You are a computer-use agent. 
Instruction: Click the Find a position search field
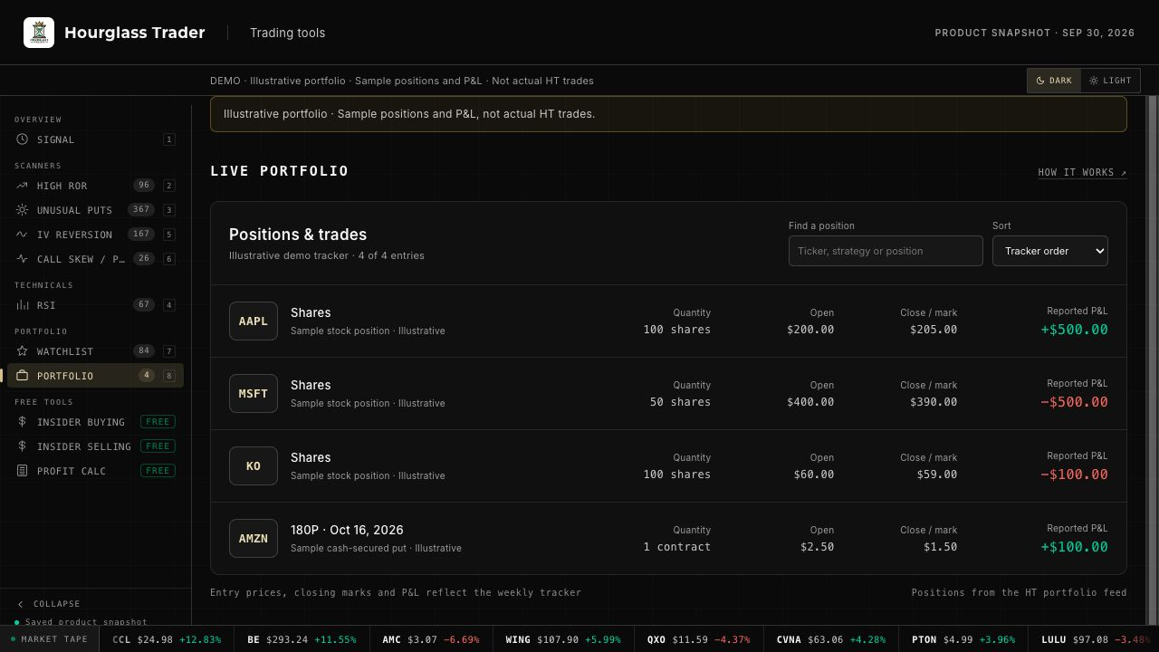point(886,251)
